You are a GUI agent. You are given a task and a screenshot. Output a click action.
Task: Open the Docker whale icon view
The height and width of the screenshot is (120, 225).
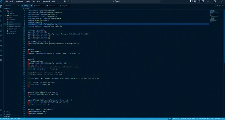coord(1,55)
